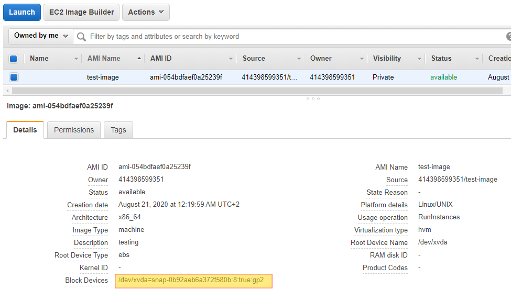This screenshot has width=511, height=290.
Task: Open Name column dropdown arrow
Action: (76, 59)
